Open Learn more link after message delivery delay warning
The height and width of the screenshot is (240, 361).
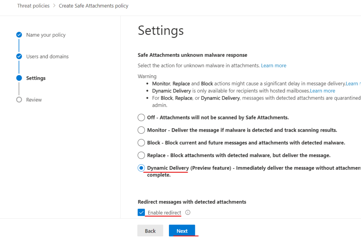(353, 84)
